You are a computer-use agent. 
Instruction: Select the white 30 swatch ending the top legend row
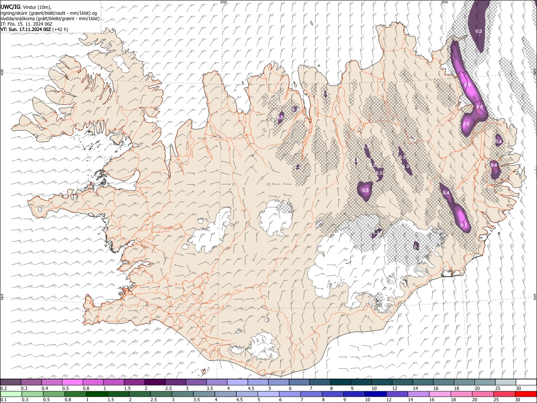(x=526, y=382)
